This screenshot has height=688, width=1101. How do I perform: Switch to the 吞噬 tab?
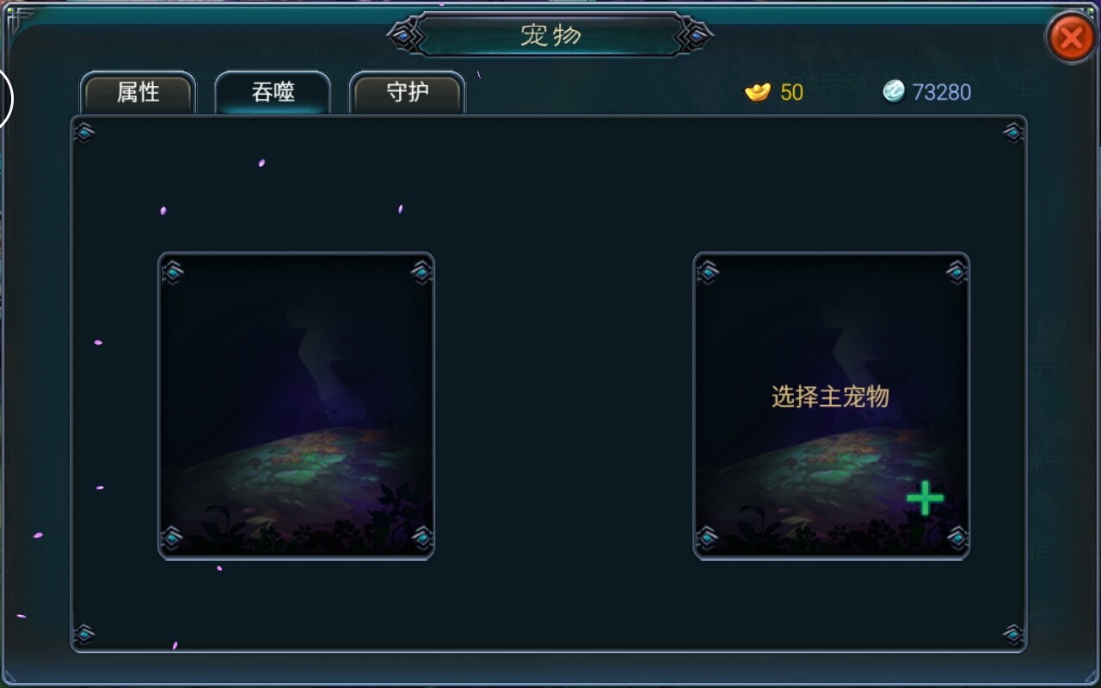(x=273, y=93)
